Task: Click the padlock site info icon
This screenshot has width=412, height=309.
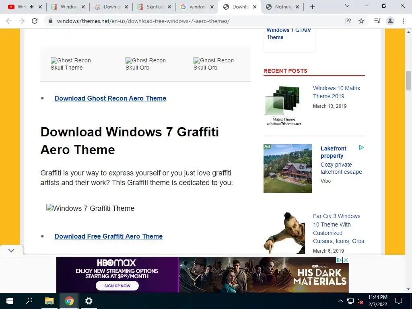Action: [51, 21]
